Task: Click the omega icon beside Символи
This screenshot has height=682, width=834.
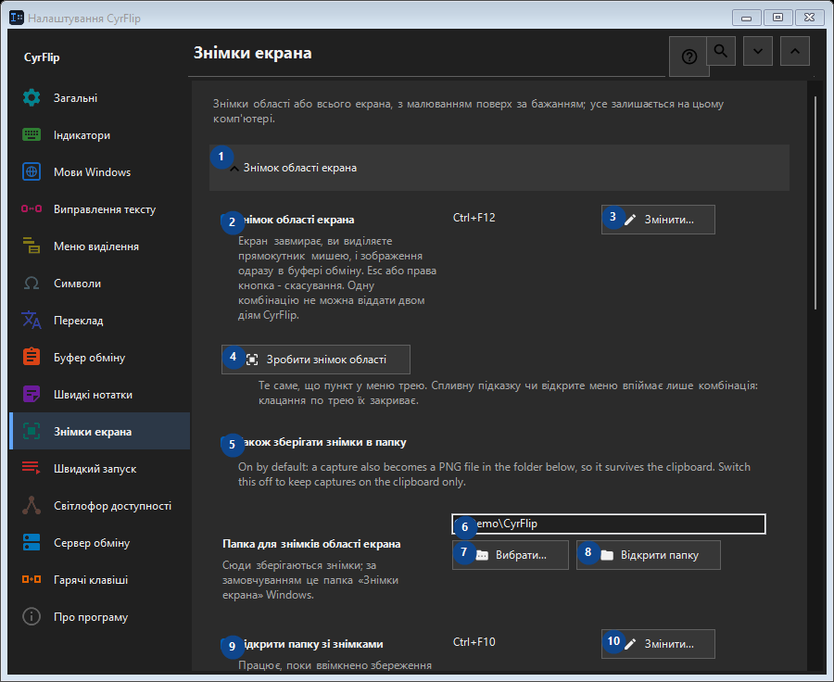Action: pos(32,284)
